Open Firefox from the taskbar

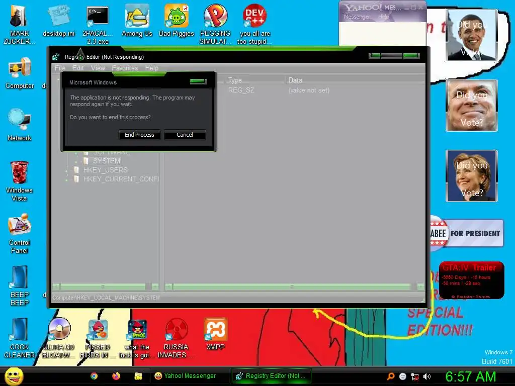pos(116,376)
